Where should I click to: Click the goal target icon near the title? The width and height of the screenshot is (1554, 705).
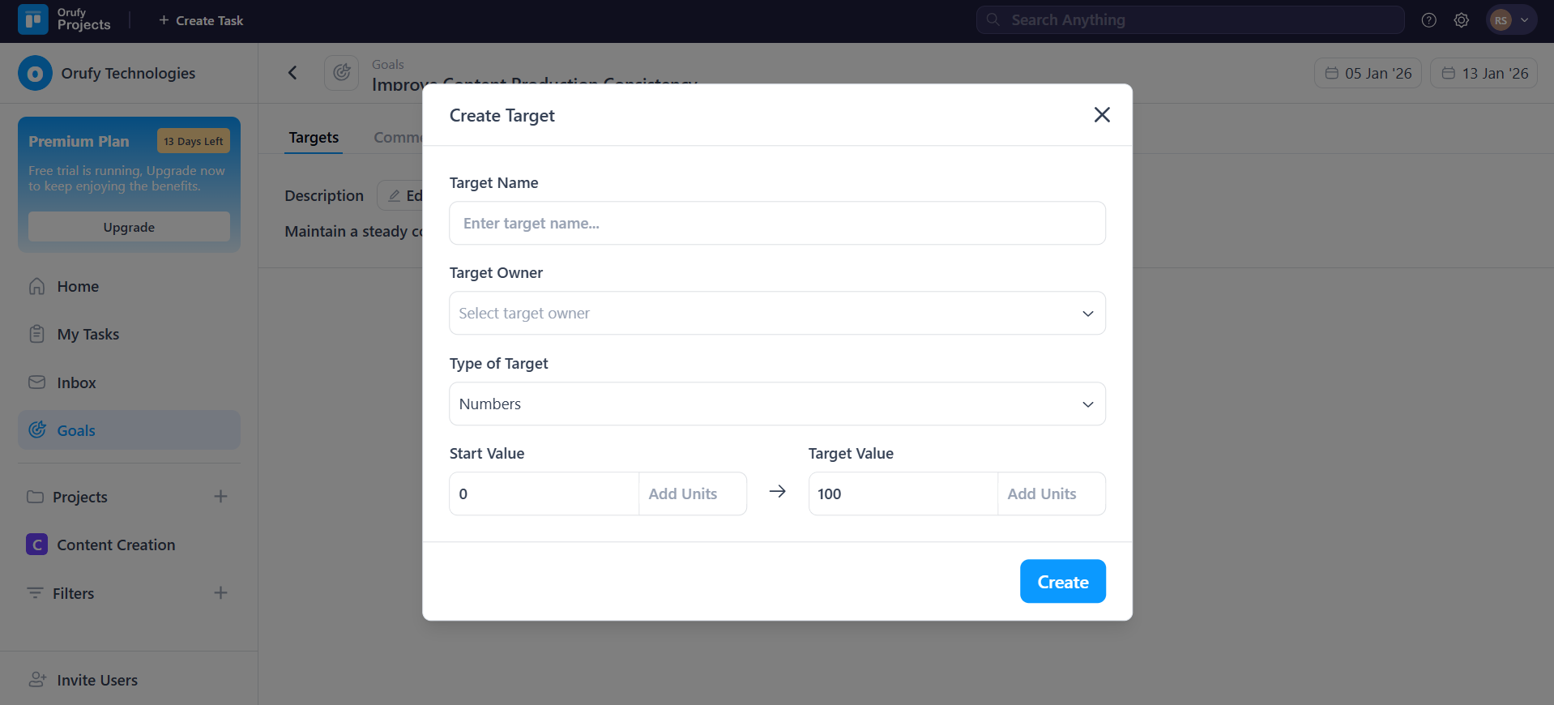[340, 72]
